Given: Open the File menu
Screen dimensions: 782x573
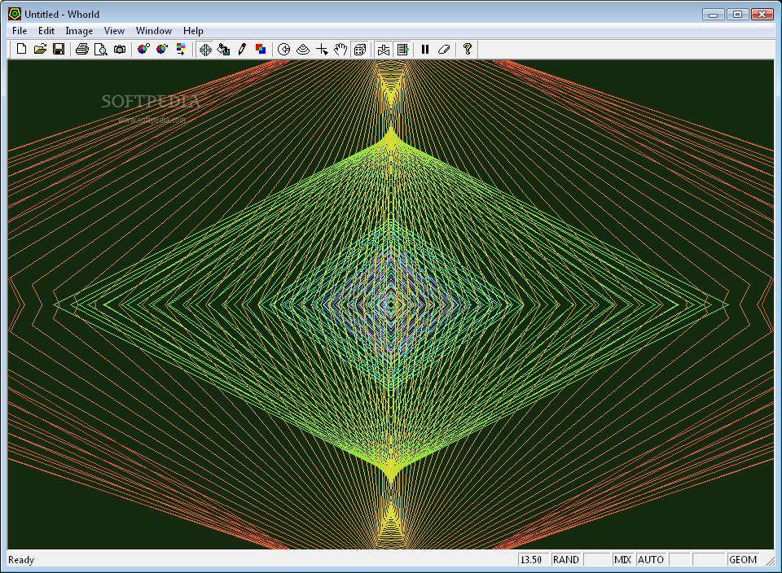Looking at the screenshot, I should [20, 31].
